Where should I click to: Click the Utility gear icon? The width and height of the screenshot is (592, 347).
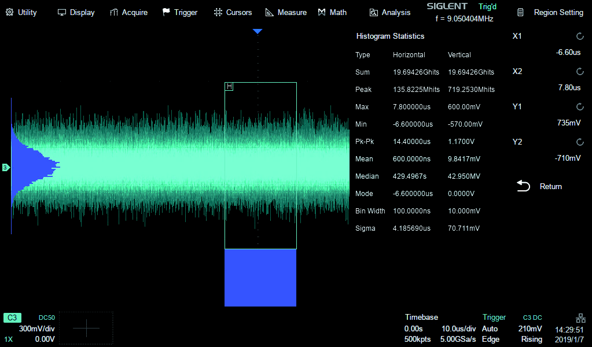9,13
